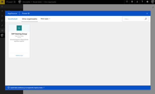
Task: Click the info icon in the bottom blue bar
Action: click(9, 87)
